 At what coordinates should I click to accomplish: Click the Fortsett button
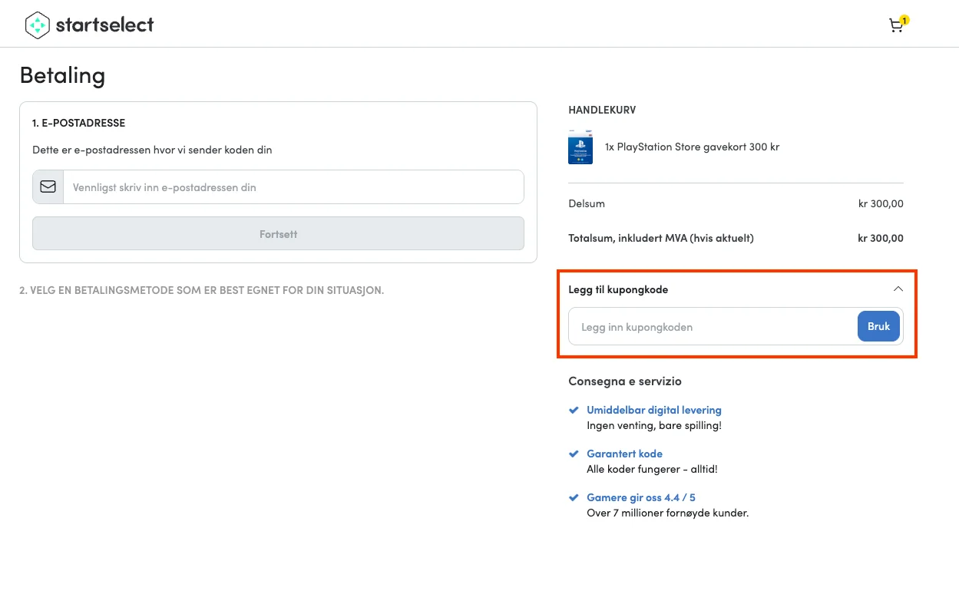click(x=278, y=234)
